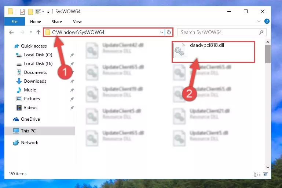This screenshot has width=282, height=188.
Task: Click the magnifier search icon
Action: 261,32
